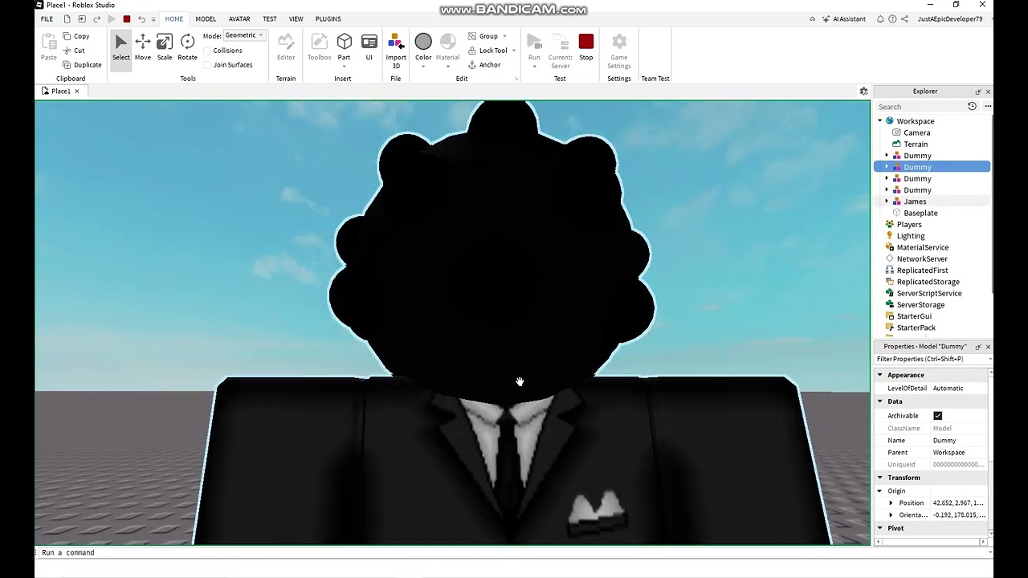Open the Mode Geometric dropdown
This screenshot has width=1028, height=578.
pos(244,35)
